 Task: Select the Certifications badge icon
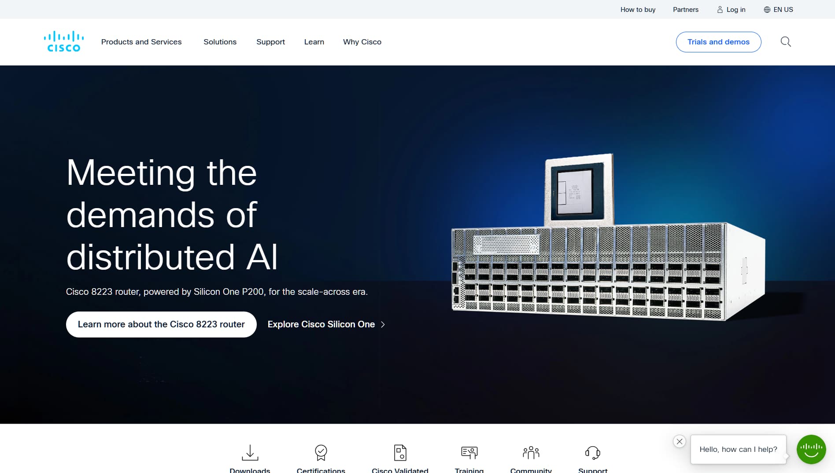pyautogui.click(x=321, y=452)
